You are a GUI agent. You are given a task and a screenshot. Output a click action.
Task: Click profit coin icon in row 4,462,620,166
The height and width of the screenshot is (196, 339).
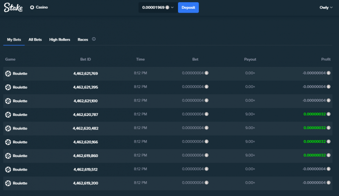coord(329,141)
